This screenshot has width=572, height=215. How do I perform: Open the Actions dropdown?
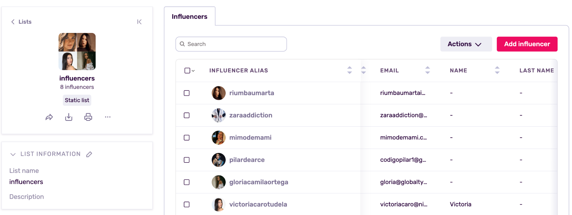click(466, 44)
